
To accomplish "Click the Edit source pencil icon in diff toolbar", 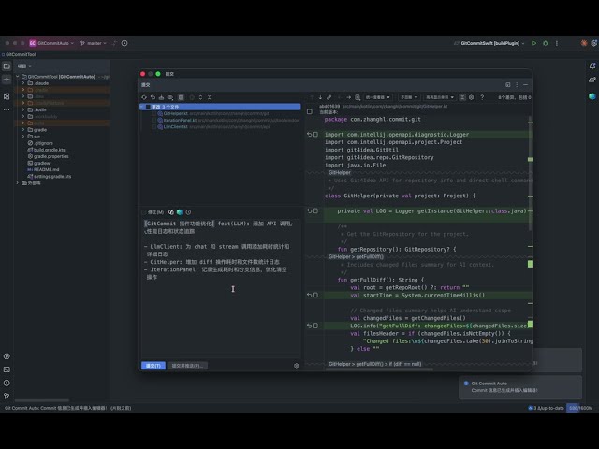I will click(x=329, y=97).
